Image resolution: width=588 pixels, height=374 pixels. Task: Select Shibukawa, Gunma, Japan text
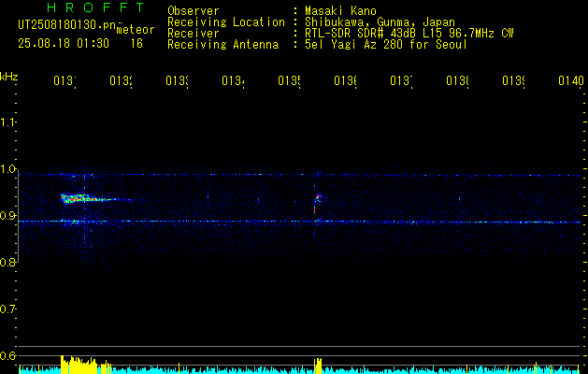pos(380,22)
